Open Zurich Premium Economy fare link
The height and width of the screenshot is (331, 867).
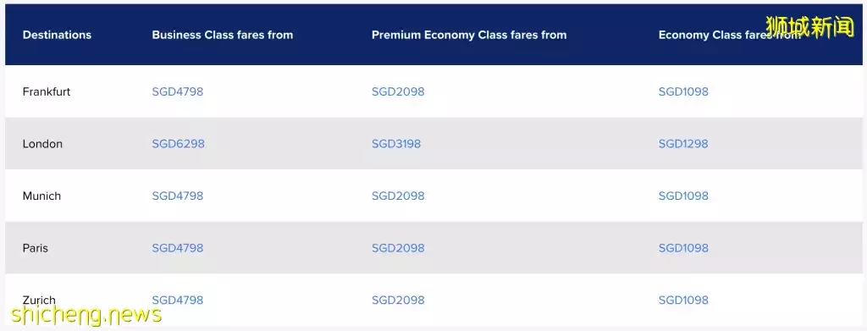click(398, 300)
